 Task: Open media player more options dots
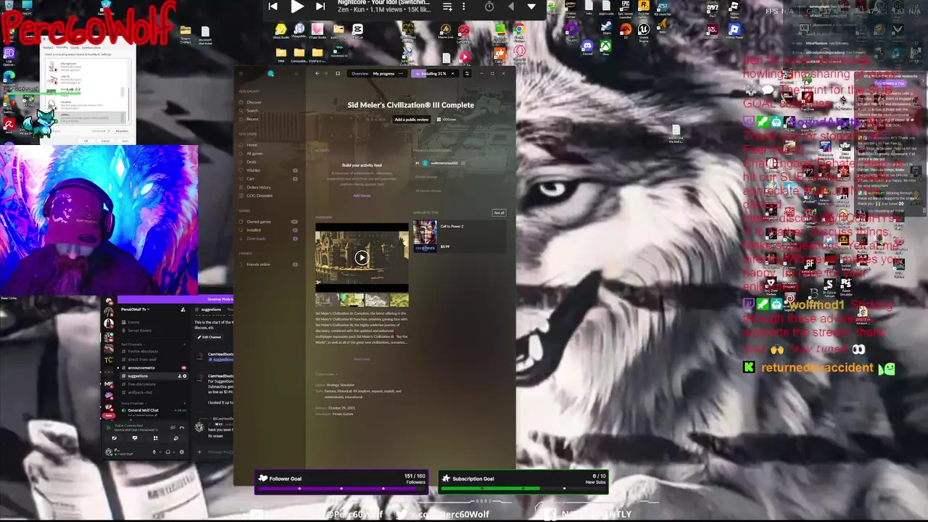463,7
